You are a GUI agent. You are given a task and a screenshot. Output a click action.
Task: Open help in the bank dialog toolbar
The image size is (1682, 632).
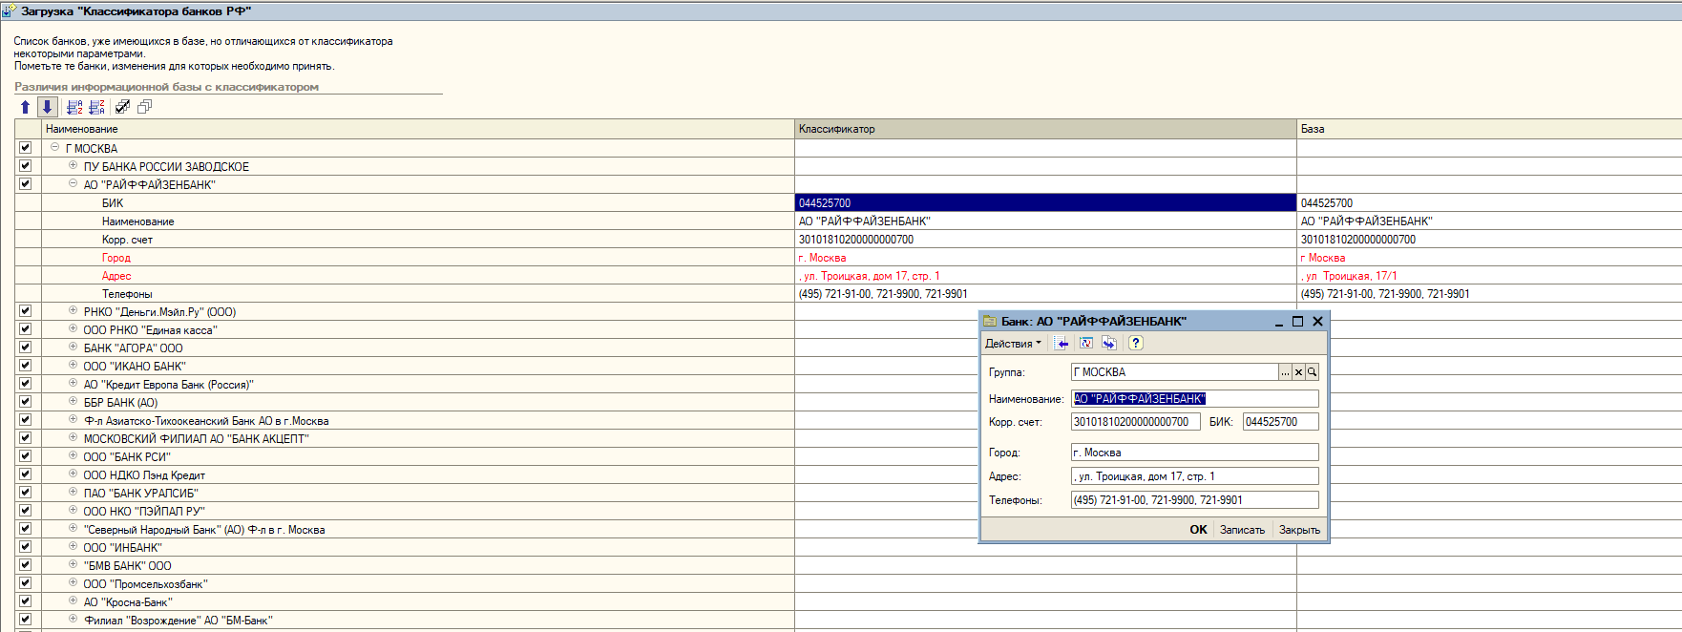(1135, 344)
